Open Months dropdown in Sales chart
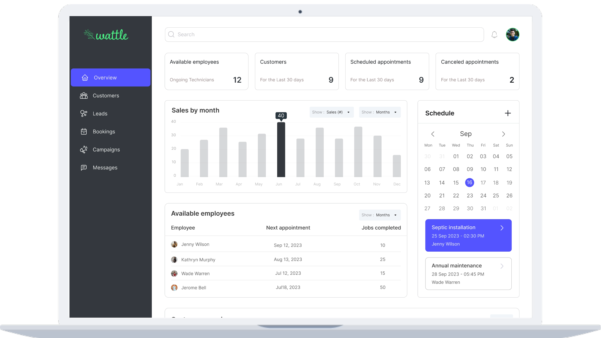The image size is (601, 338). [380, 112]
